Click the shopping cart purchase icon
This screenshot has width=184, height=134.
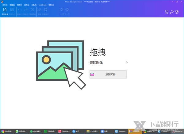point(167,12)
